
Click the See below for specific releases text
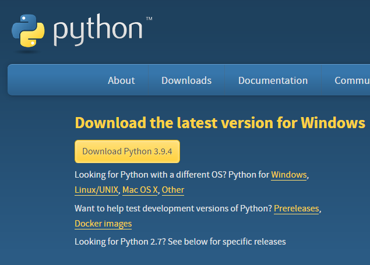pyautogui.click(x=227, y=242)
